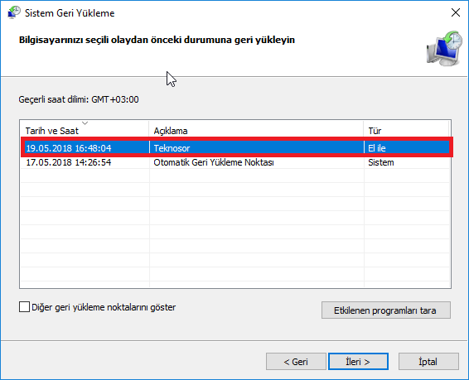The width and height of the screenshot is (469, 380).
Task: Sort by 'Tür' column header
Action: click(407, 130)
